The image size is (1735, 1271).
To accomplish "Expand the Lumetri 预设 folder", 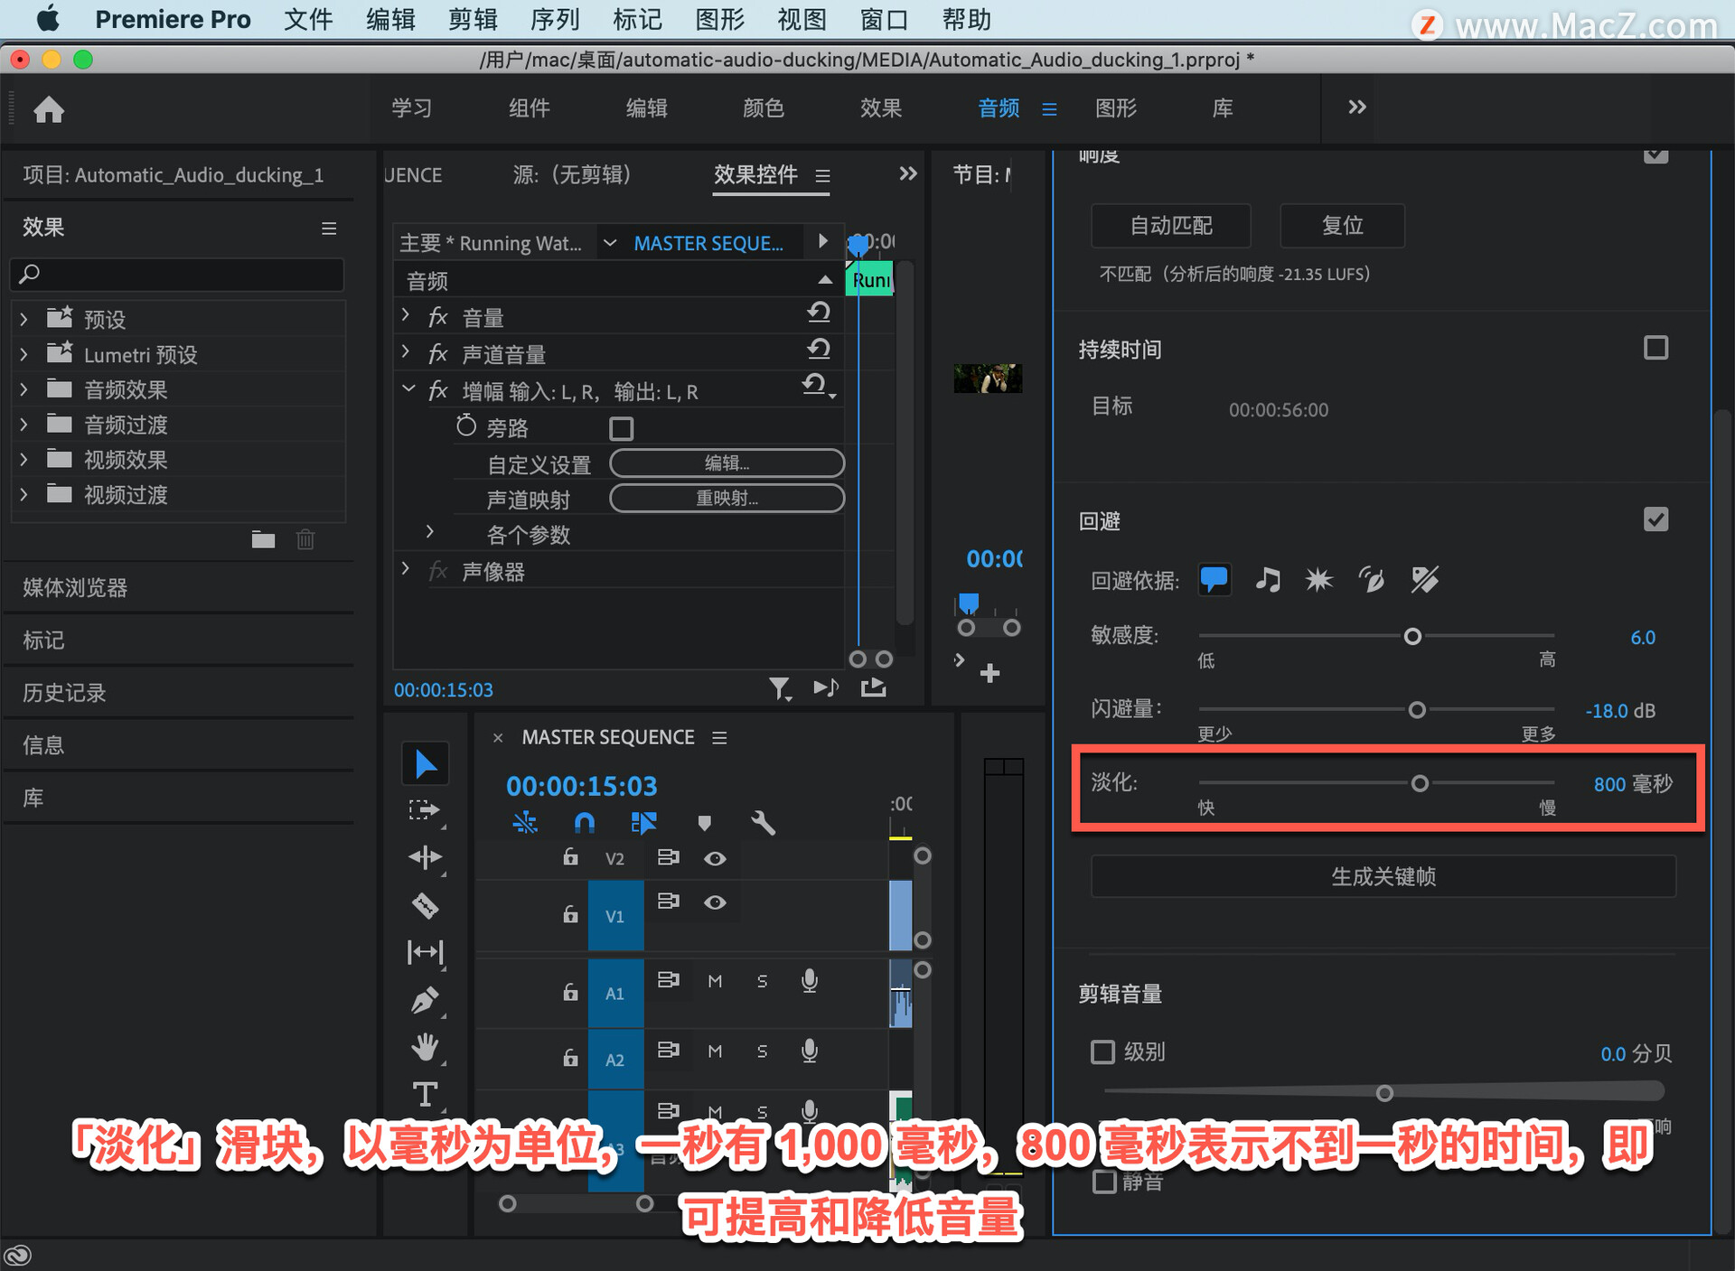I will point(24,354).
